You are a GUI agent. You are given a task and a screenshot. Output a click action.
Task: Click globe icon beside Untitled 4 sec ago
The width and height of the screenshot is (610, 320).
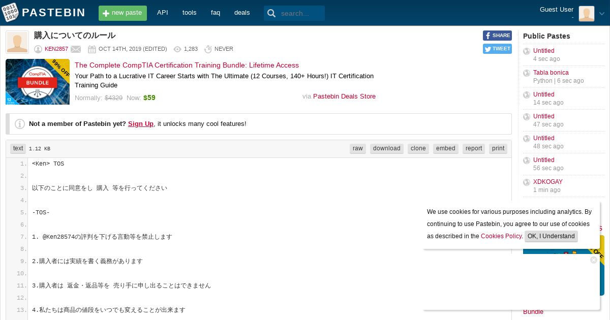click(527, 51)
